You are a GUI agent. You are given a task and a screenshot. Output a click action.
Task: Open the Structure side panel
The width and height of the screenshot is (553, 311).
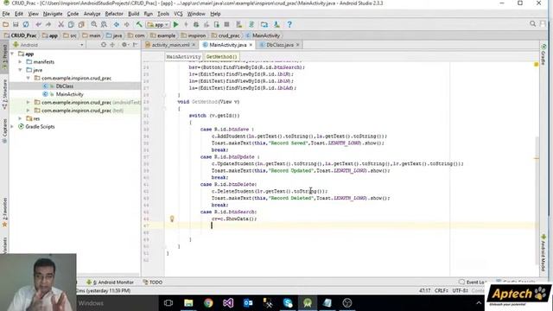click(x=4, y=94)
